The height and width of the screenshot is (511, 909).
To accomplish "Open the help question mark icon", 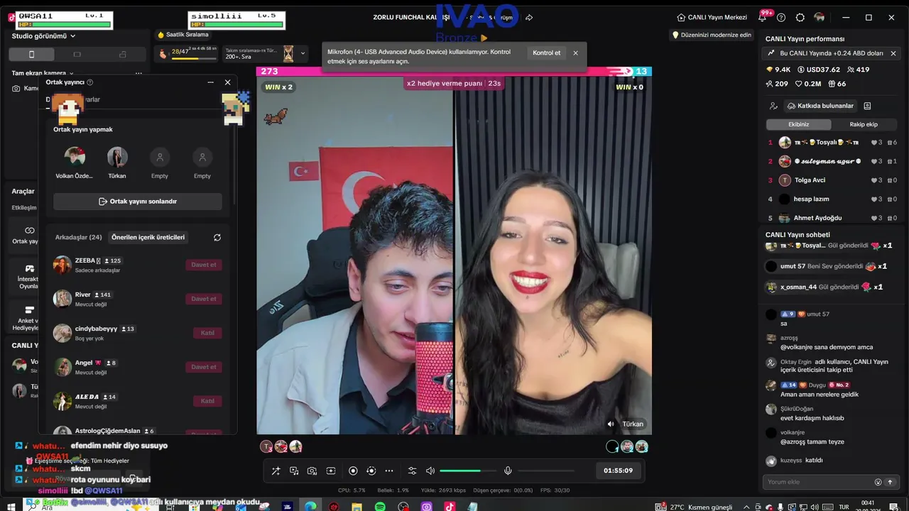I will pyautogui.click(x=781, y=17).
